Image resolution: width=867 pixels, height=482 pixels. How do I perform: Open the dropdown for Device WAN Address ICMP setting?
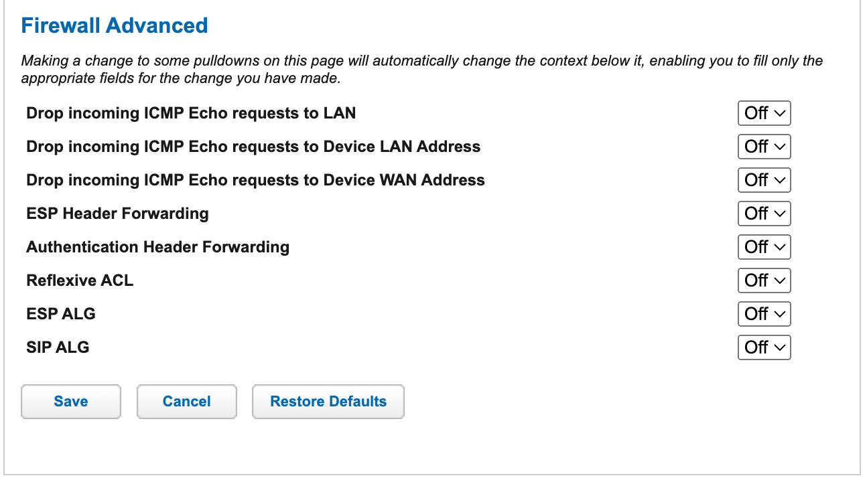tap(764, 179)
